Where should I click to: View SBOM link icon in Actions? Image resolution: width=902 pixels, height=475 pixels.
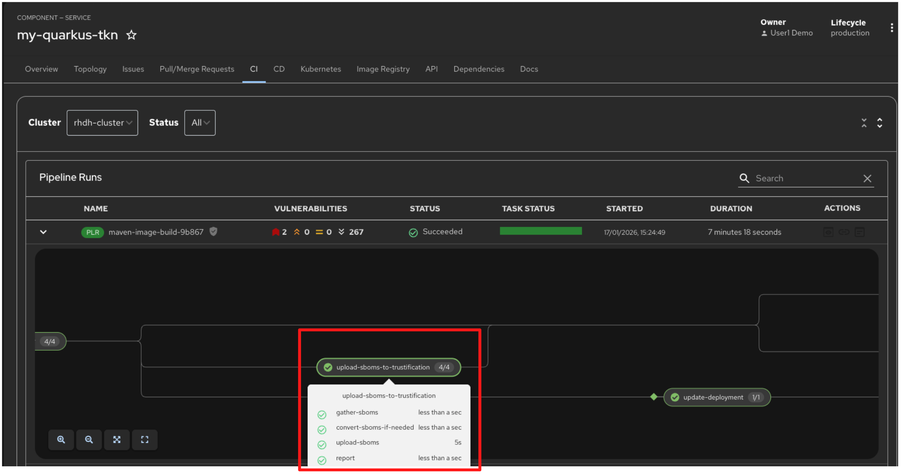(844, 232)
